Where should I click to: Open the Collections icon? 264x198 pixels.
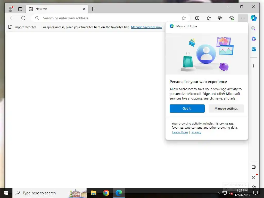pos(220,18)
